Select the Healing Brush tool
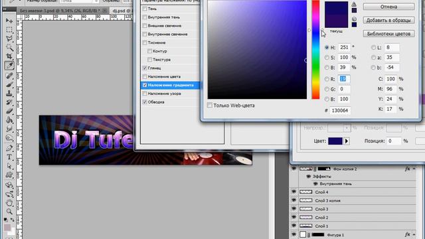 tap(9, 75)
